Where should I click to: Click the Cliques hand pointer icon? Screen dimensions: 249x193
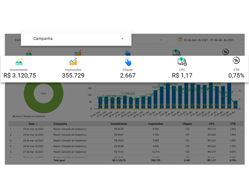pos(128,62)
